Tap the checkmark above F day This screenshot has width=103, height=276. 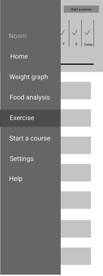click(x=63, y=32)
